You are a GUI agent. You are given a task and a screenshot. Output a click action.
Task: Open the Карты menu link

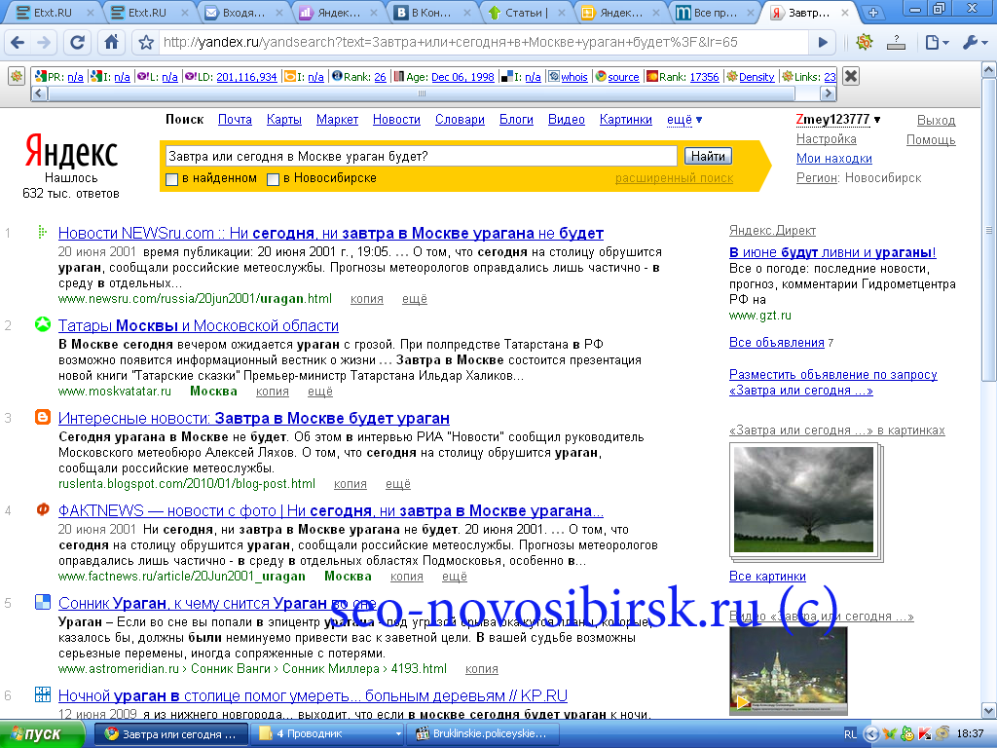point(283,120)
